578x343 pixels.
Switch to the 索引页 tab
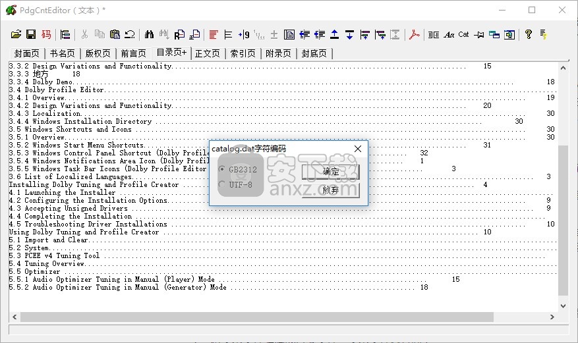click(x=243, y=54)
